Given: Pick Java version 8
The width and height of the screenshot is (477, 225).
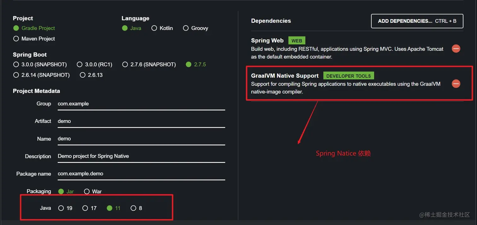Looking at the screenshot, I should click(x=136, y=208).
